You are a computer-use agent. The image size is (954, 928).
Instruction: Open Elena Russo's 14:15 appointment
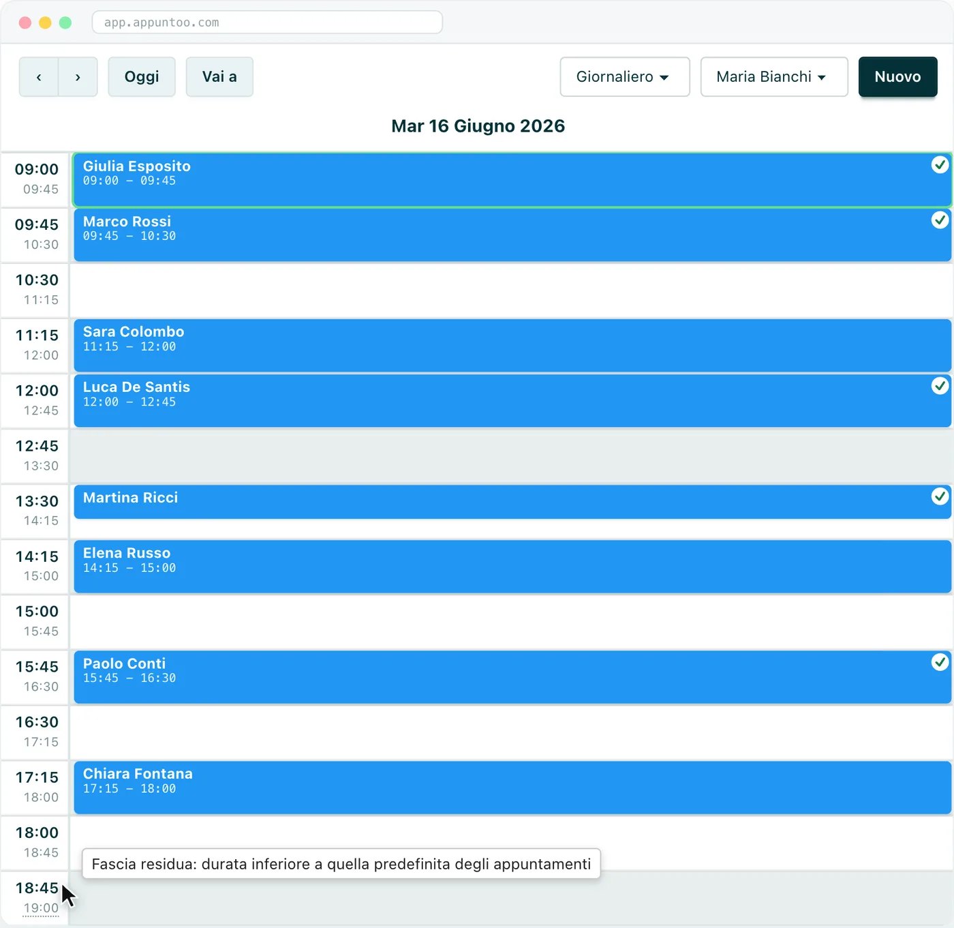[x=512, y=567]
